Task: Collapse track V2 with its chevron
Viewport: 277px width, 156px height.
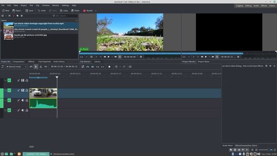Action: [5, 81]
